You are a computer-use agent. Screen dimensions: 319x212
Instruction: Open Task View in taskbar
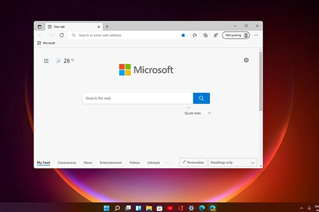click(128, 208)
